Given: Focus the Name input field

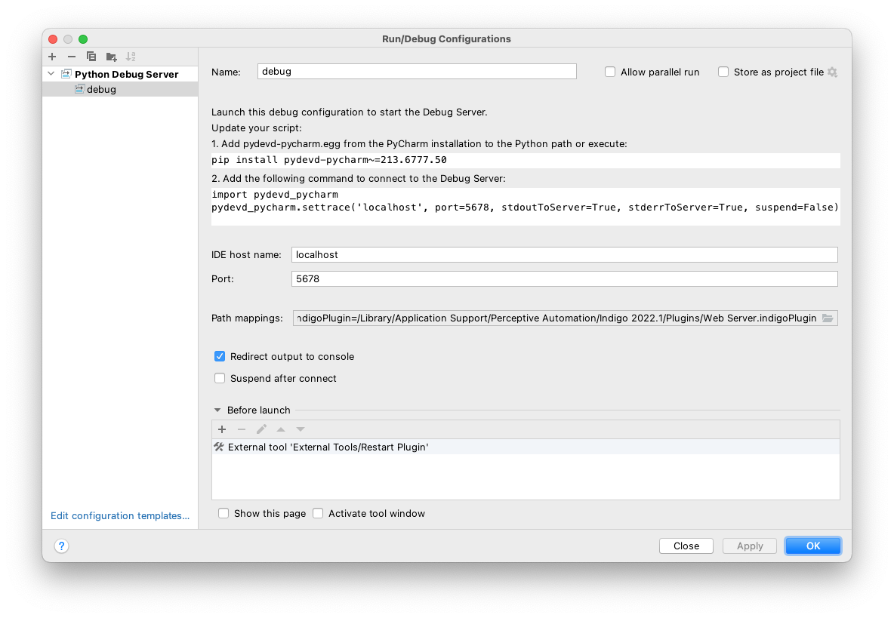Looking at the screenshot, I should tap(417, 71).
